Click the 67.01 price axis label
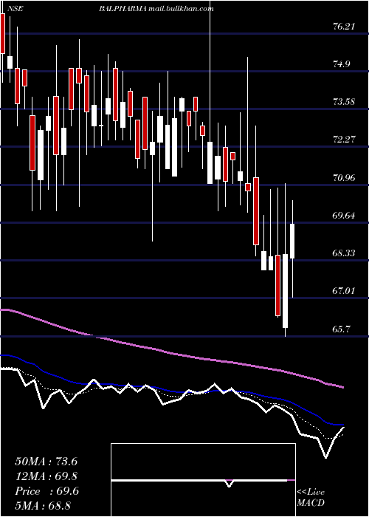Image resolution: width=369 pixels, height=517 pixels. tap(344, 291)
